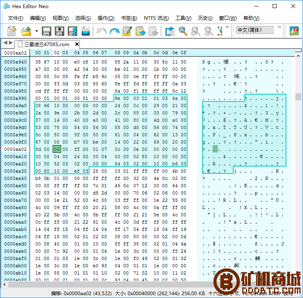Click the tab scroll right arrow
Viewport: 303px width, 298px height.
pyautogui.click(x=11, y=42)
